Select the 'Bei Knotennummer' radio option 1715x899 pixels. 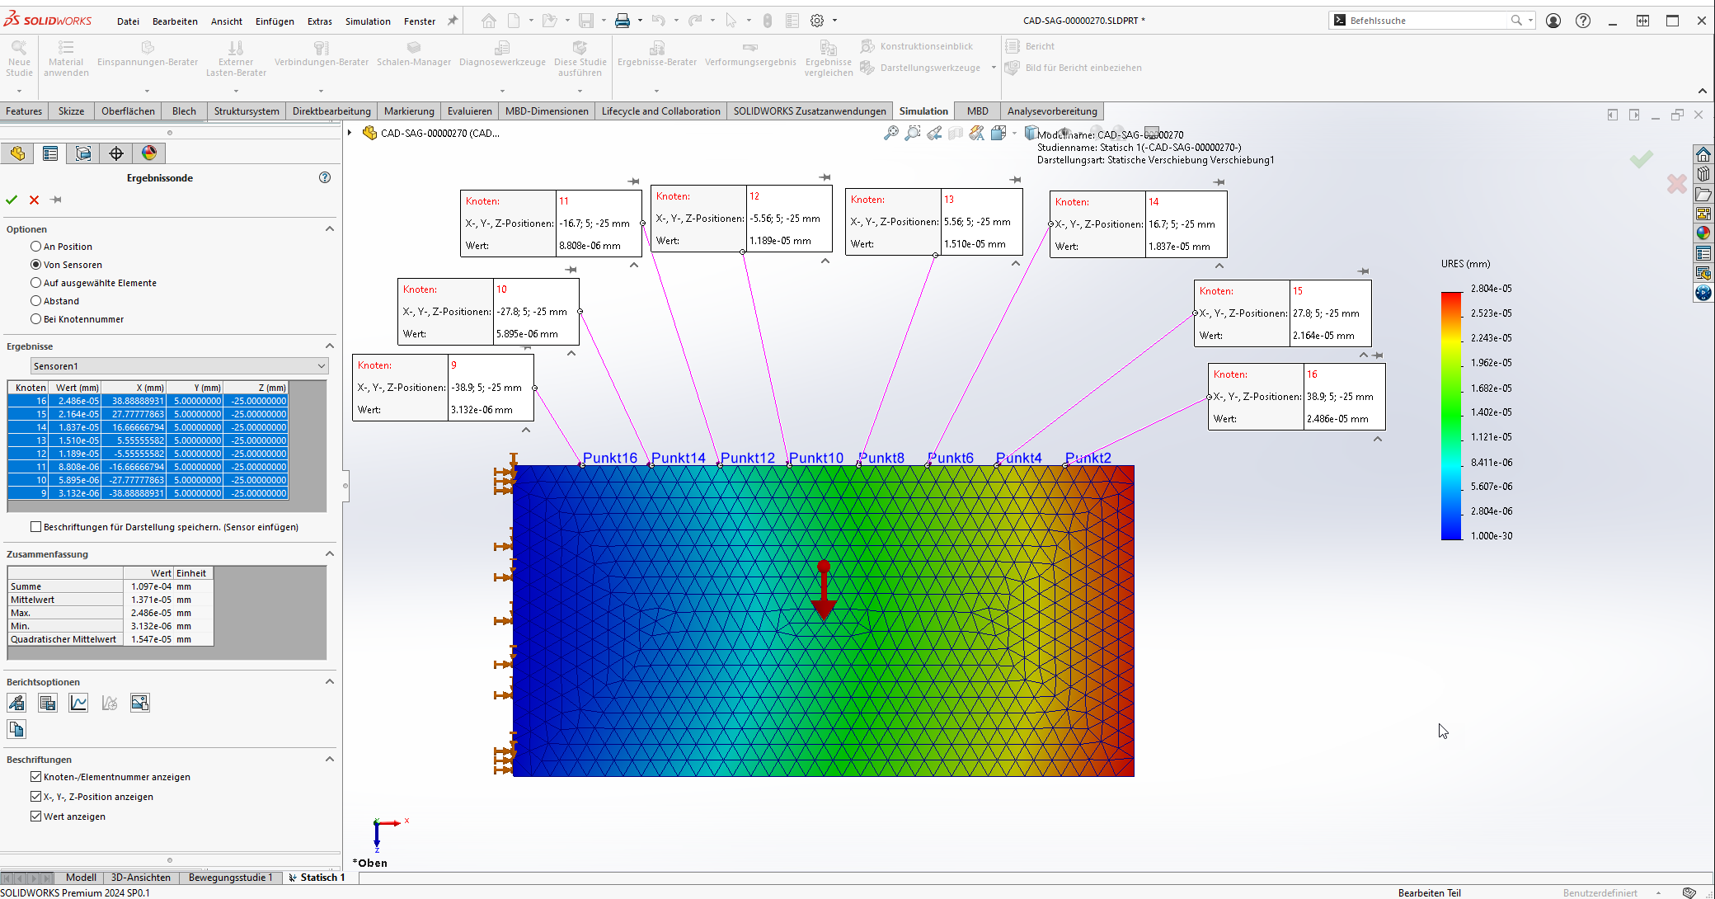click(36, 319)
